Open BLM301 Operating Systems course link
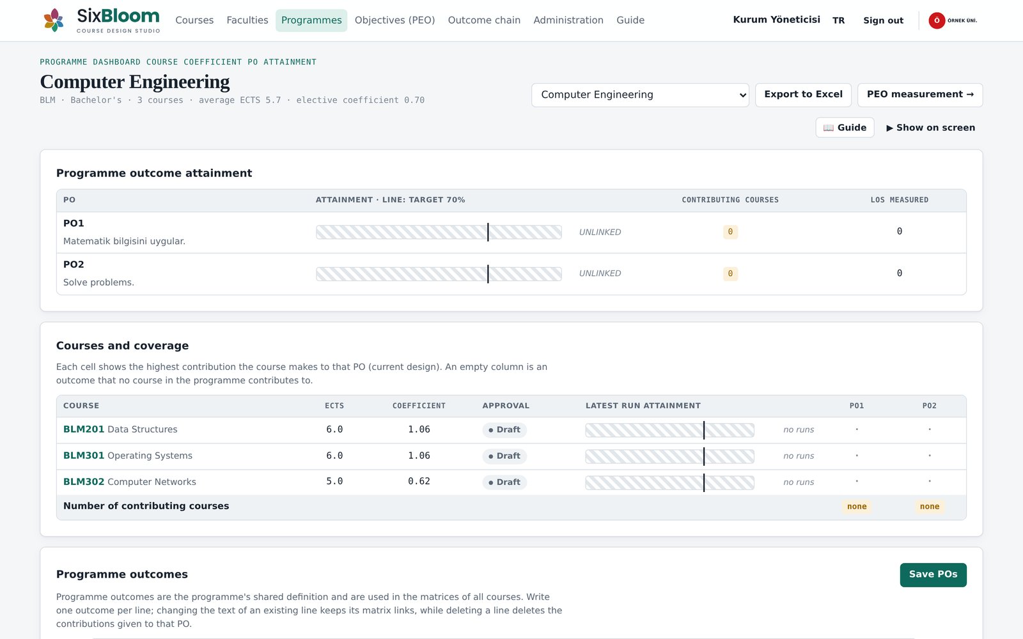This screenshot has height=639, width=1023. 128,456
